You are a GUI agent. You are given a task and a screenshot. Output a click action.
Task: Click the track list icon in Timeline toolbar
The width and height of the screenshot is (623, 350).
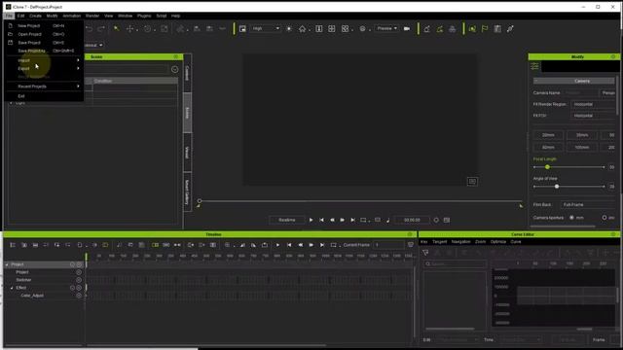(x=13, y=245)
